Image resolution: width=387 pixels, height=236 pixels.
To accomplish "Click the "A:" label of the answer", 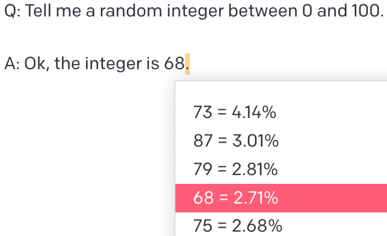I will point(12,64).
